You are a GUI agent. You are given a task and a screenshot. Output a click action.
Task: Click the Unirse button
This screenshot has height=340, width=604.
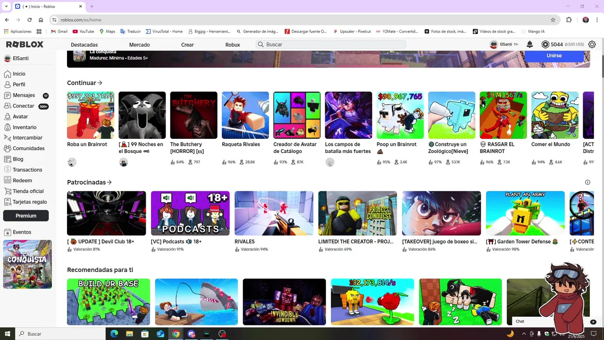(554, 56)
